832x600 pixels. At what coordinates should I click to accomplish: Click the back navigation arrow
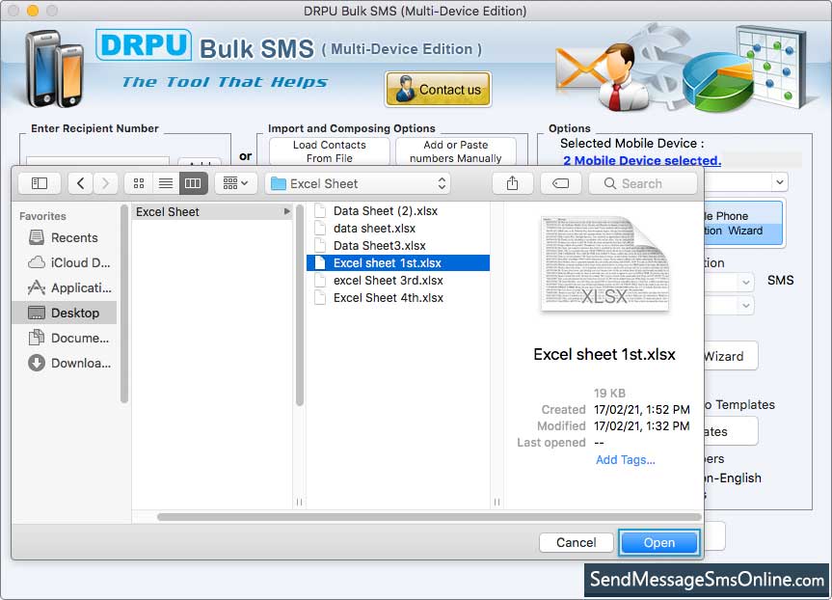pyautogui.click(x=81, y=183)
